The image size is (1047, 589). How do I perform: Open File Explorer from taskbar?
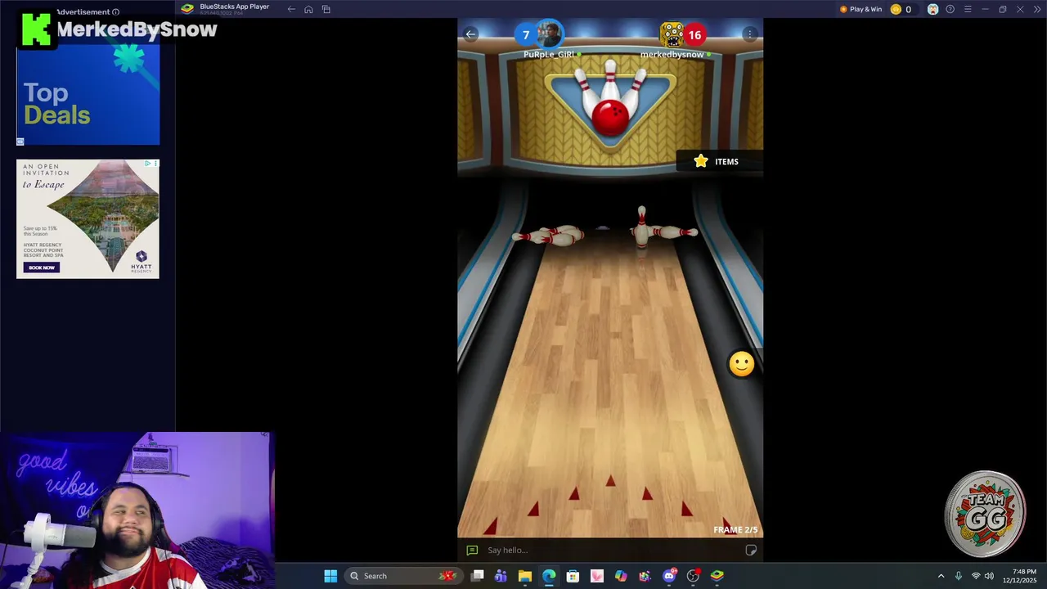point(525,576)
